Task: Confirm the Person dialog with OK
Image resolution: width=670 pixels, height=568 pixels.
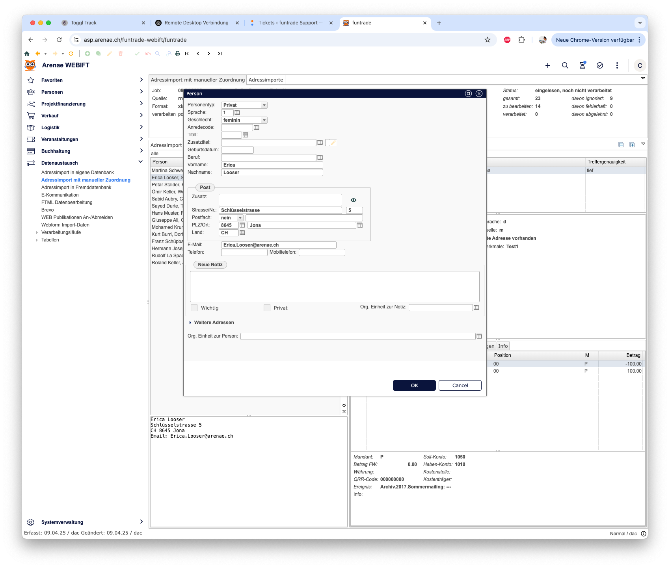Action: [x=414, y=386]
